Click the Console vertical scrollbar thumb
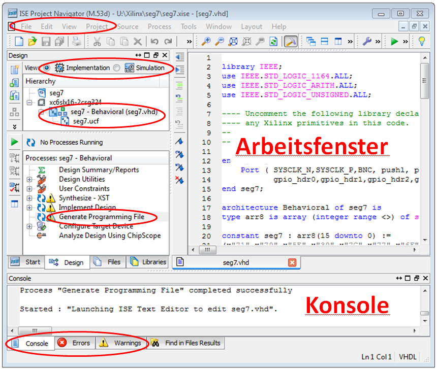Viewport: 437px width, 369px height. (x=425, y=313)
